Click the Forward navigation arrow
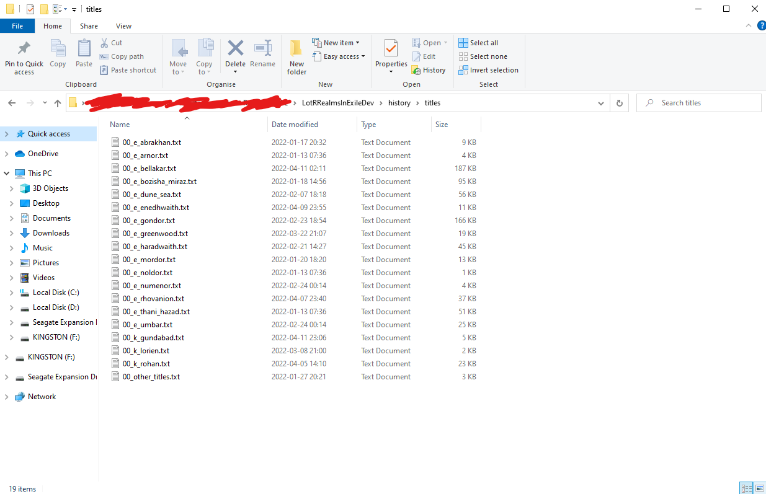The width and height of the screenshot is (766, 494). coord(29,103)
